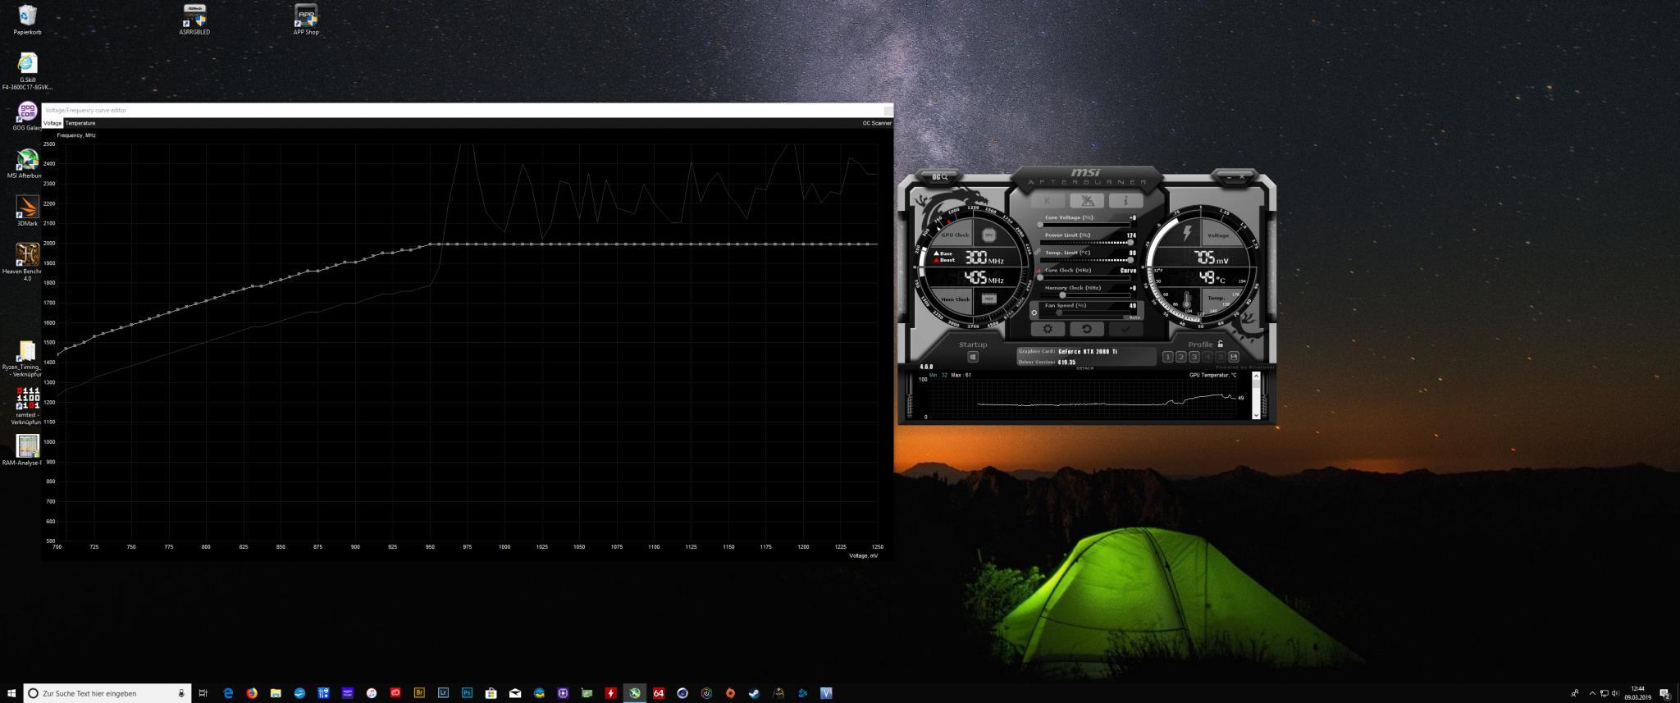Click the fan speed user-define gear icon

pos(1034,313)
